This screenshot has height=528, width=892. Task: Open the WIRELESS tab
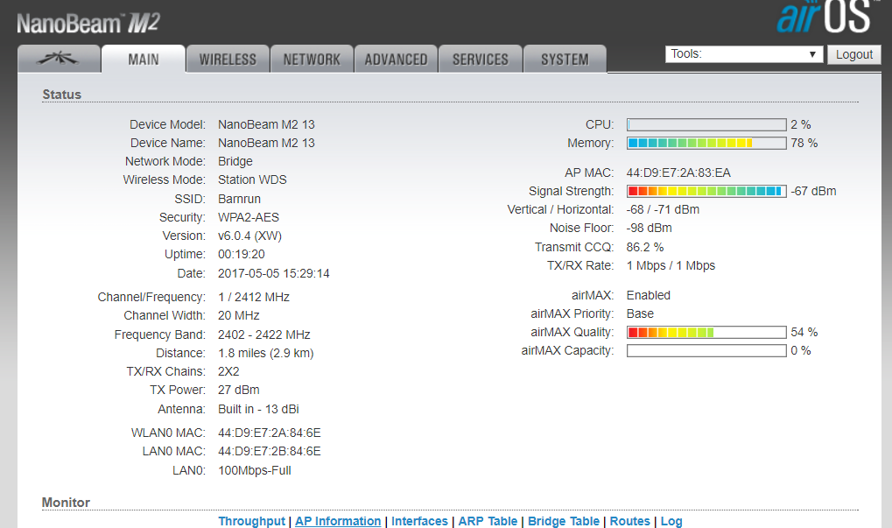[228, 60]
